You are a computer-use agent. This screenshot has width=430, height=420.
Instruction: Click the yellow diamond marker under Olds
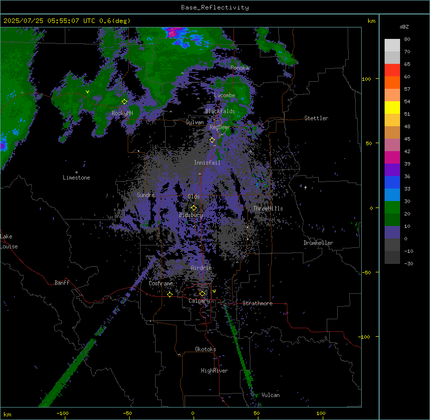tap(194, 208)
